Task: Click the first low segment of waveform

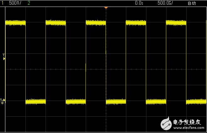Action: [35, 101]
